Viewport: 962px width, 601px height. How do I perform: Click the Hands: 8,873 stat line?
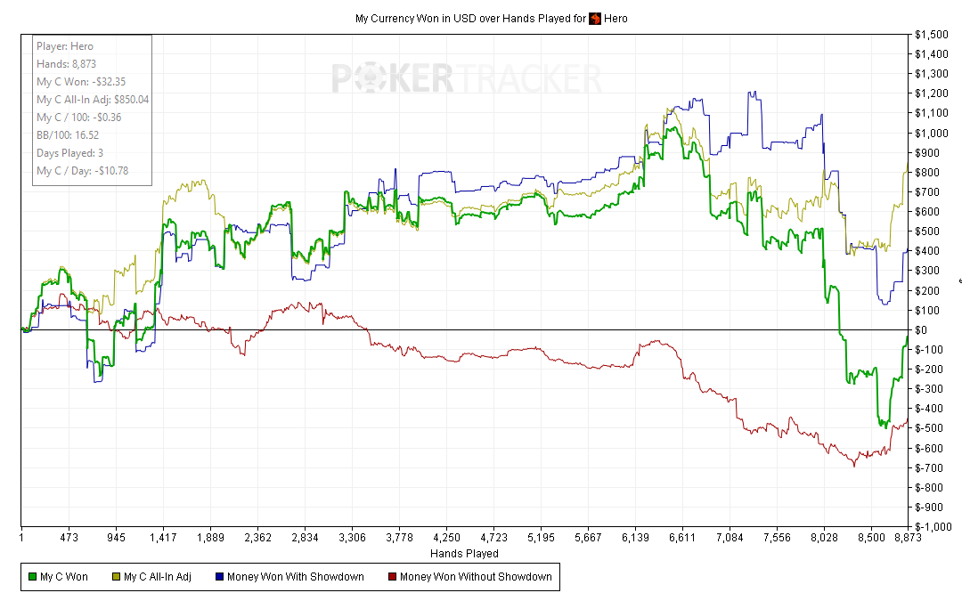point(66,64)
